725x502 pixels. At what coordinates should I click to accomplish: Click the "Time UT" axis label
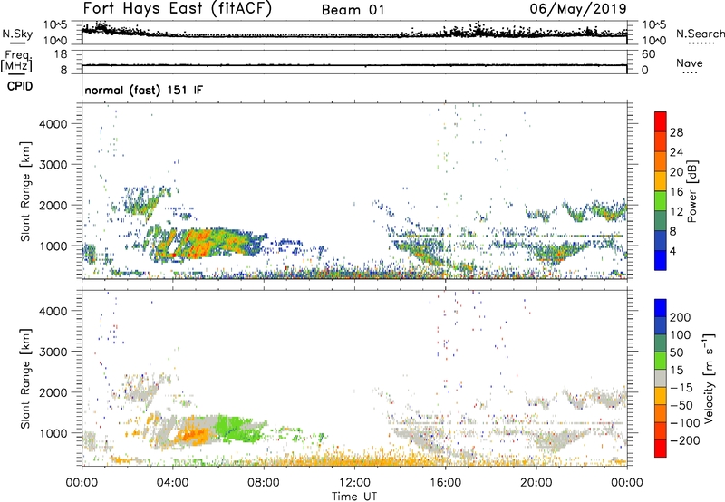pos(354,497)
